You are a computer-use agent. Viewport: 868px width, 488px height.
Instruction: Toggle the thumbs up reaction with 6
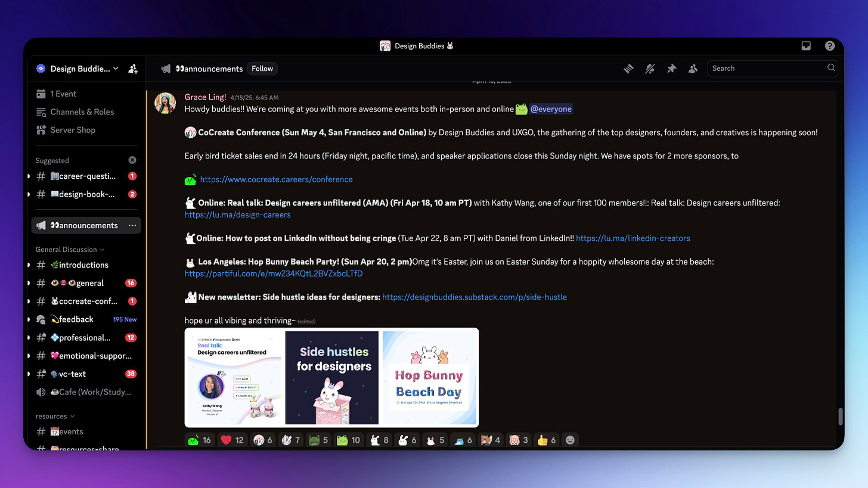coord(546,440)
